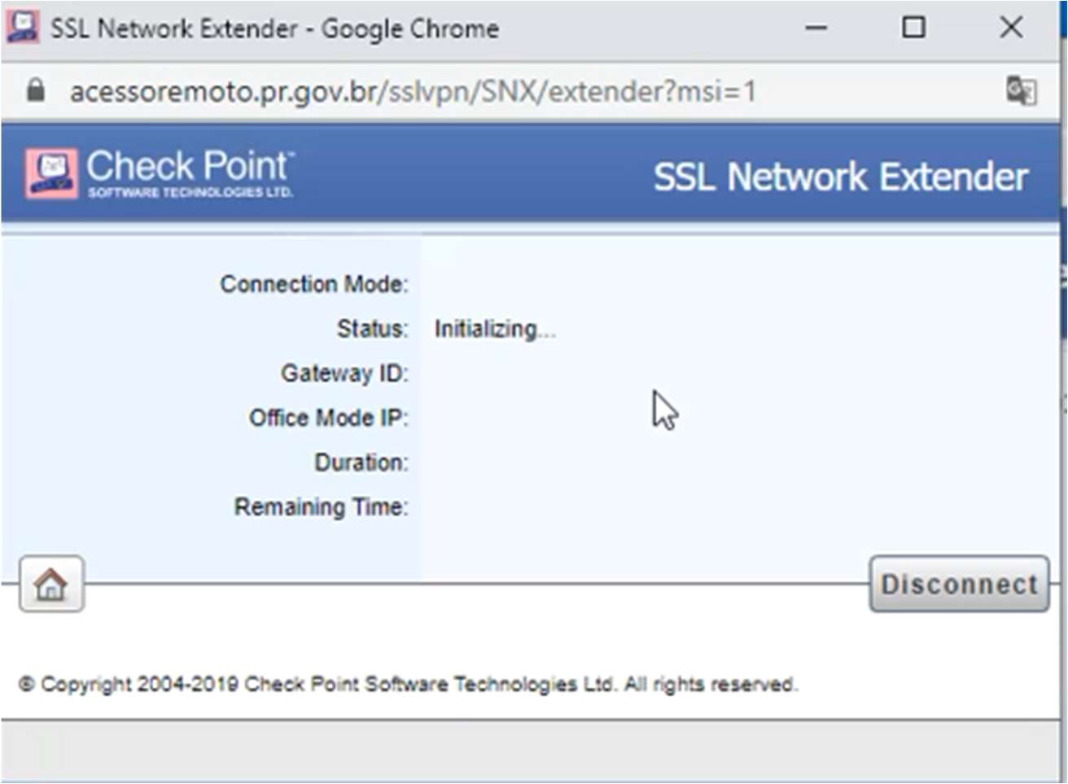Click the 'SSL Network Extender' header title
The width and height of the screenshot is (1068, 784).
click(x=841, y=177)
